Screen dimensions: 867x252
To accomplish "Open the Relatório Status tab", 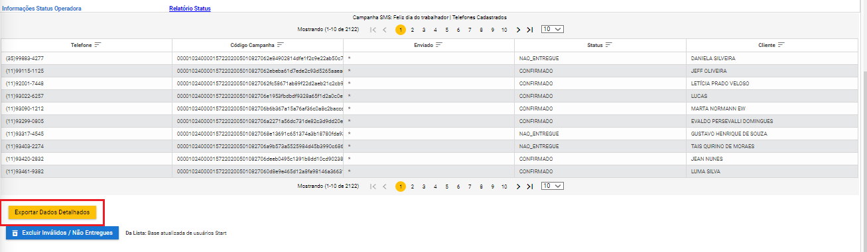I will 190,9.
